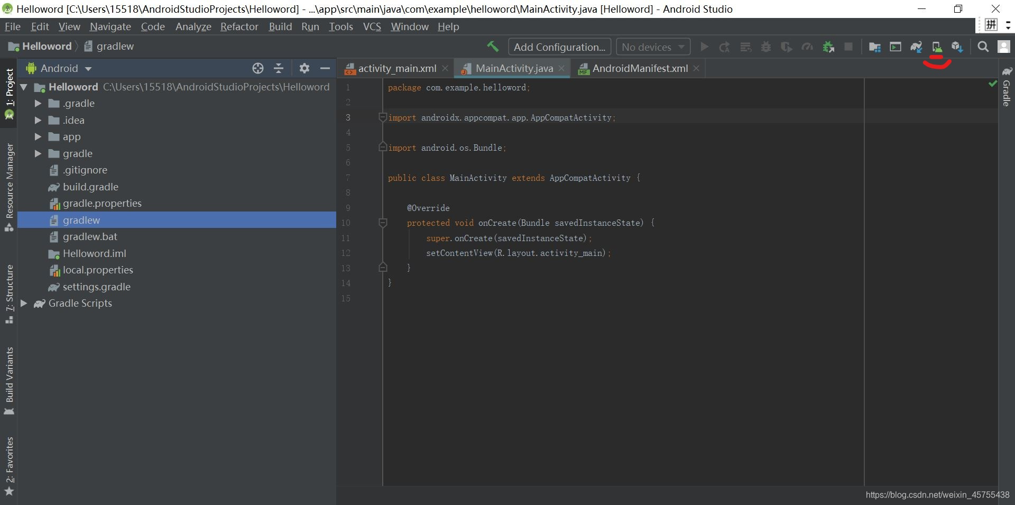This screenshot has width=1015, height=505.
Task: Click the Run app play icon
Action: point(704,47)
